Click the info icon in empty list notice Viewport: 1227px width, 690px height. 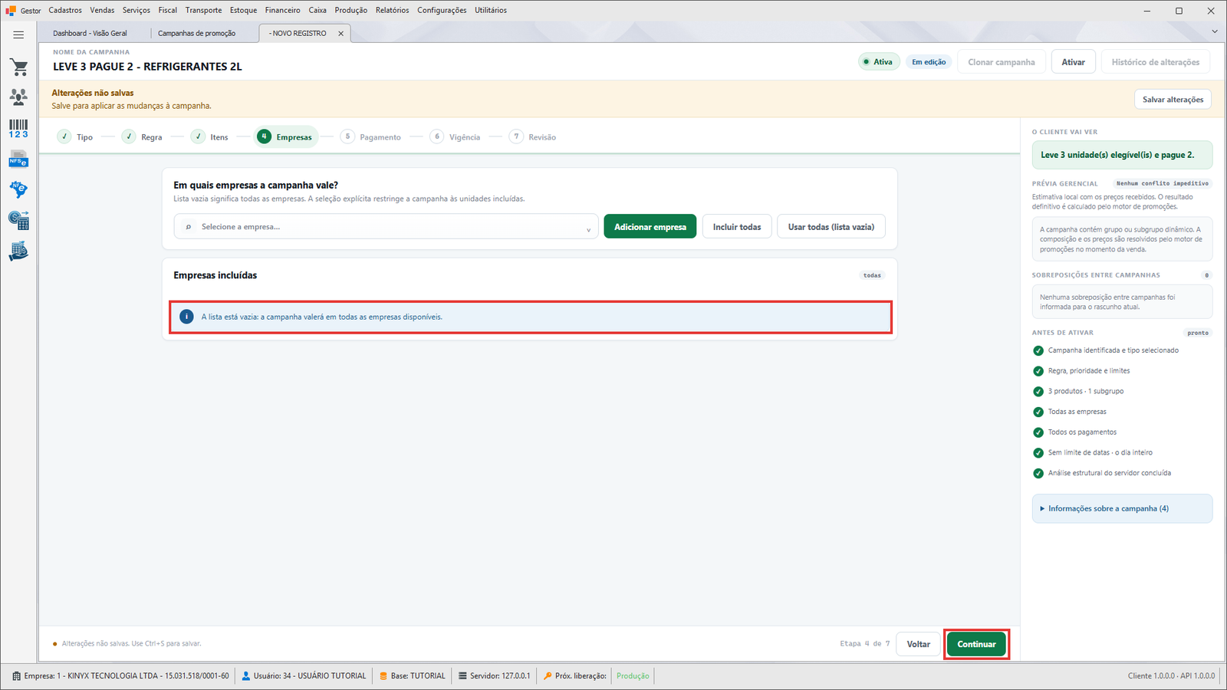point(186,317)
